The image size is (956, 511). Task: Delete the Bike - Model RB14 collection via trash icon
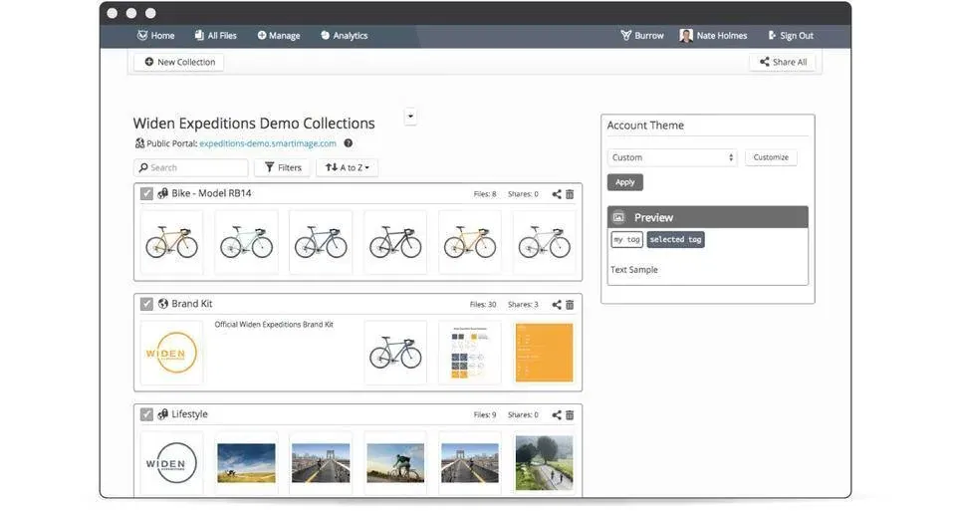click(570, 194)
